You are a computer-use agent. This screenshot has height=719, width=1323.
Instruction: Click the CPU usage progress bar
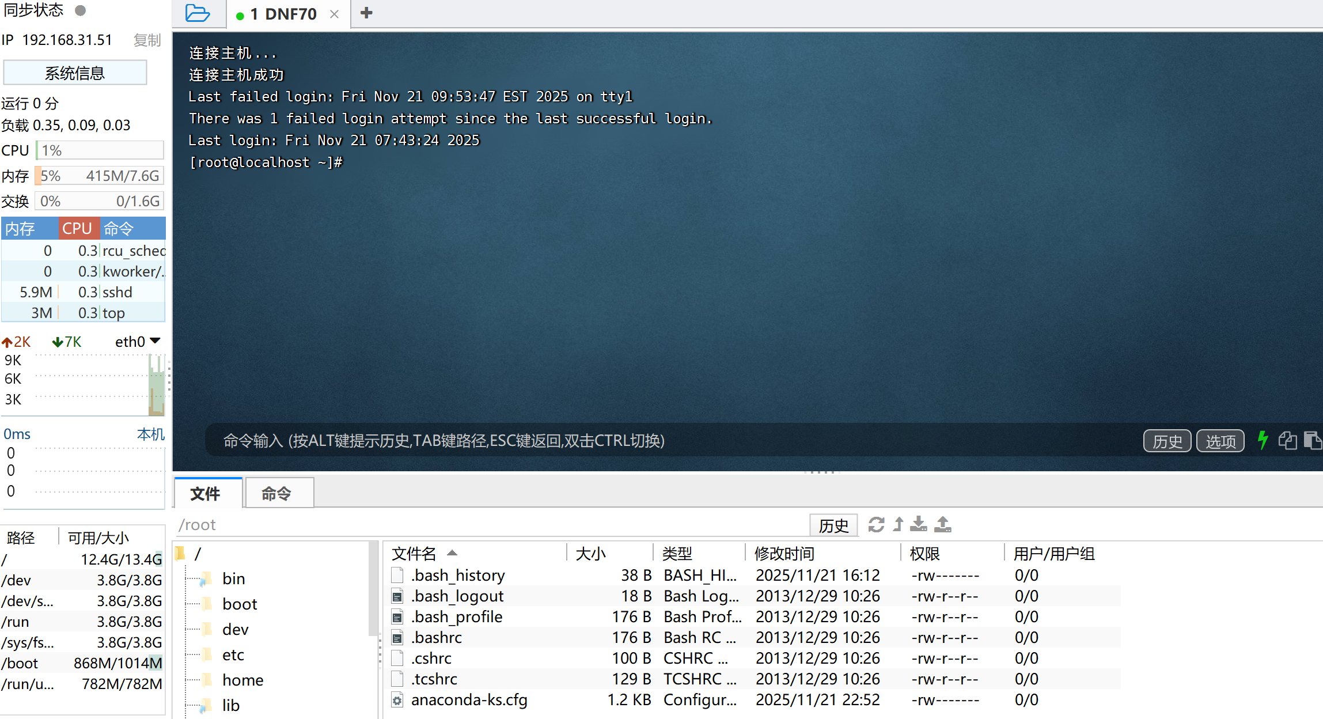click(x=100, y=150)
